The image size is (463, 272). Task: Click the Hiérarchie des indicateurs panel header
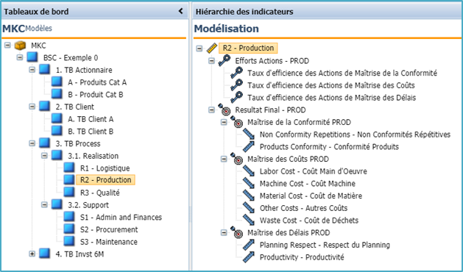click(x=327, y=12)
